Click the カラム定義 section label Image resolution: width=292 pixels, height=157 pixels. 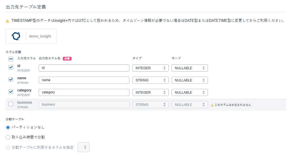click(13, 52)
